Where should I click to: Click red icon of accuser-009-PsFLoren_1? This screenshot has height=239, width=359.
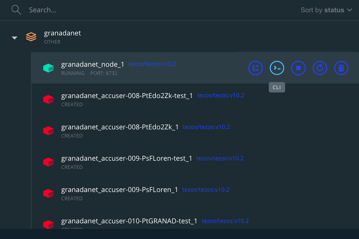point(48,193)
